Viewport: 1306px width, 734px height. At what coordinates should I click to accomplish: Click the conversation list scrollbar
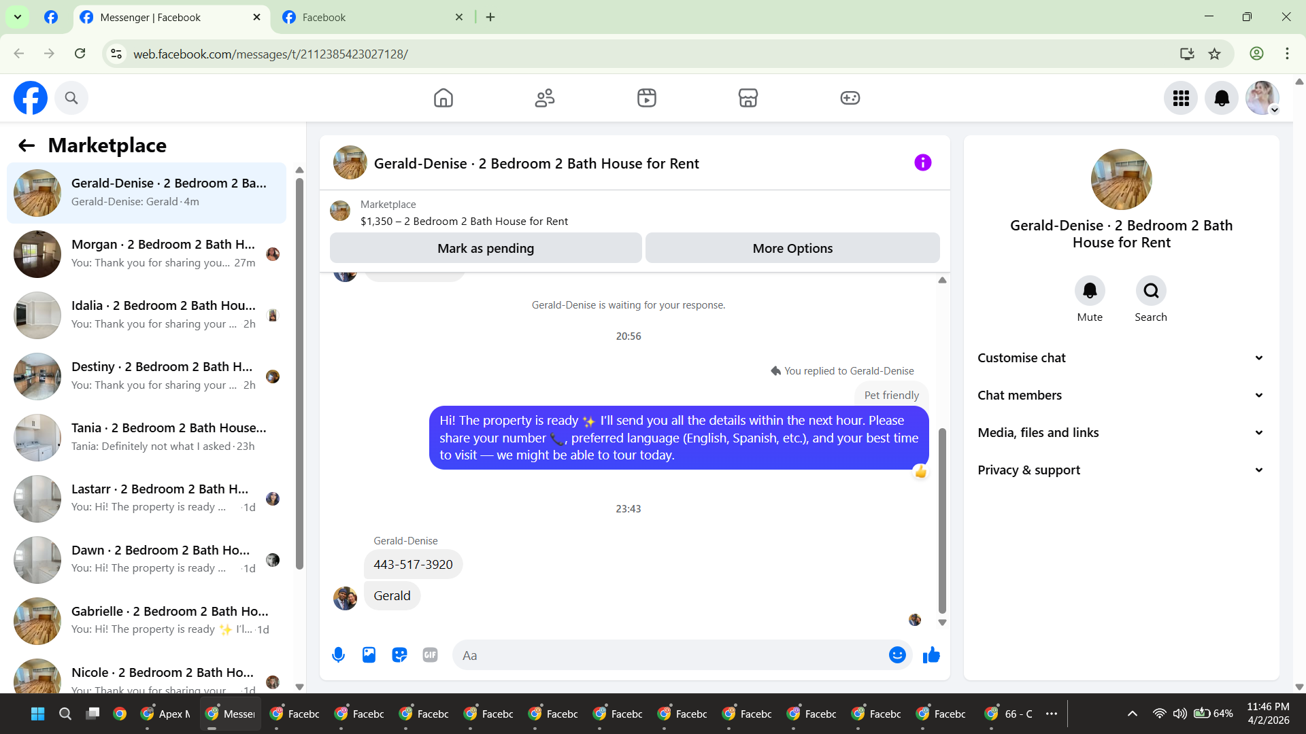(299, 374)
